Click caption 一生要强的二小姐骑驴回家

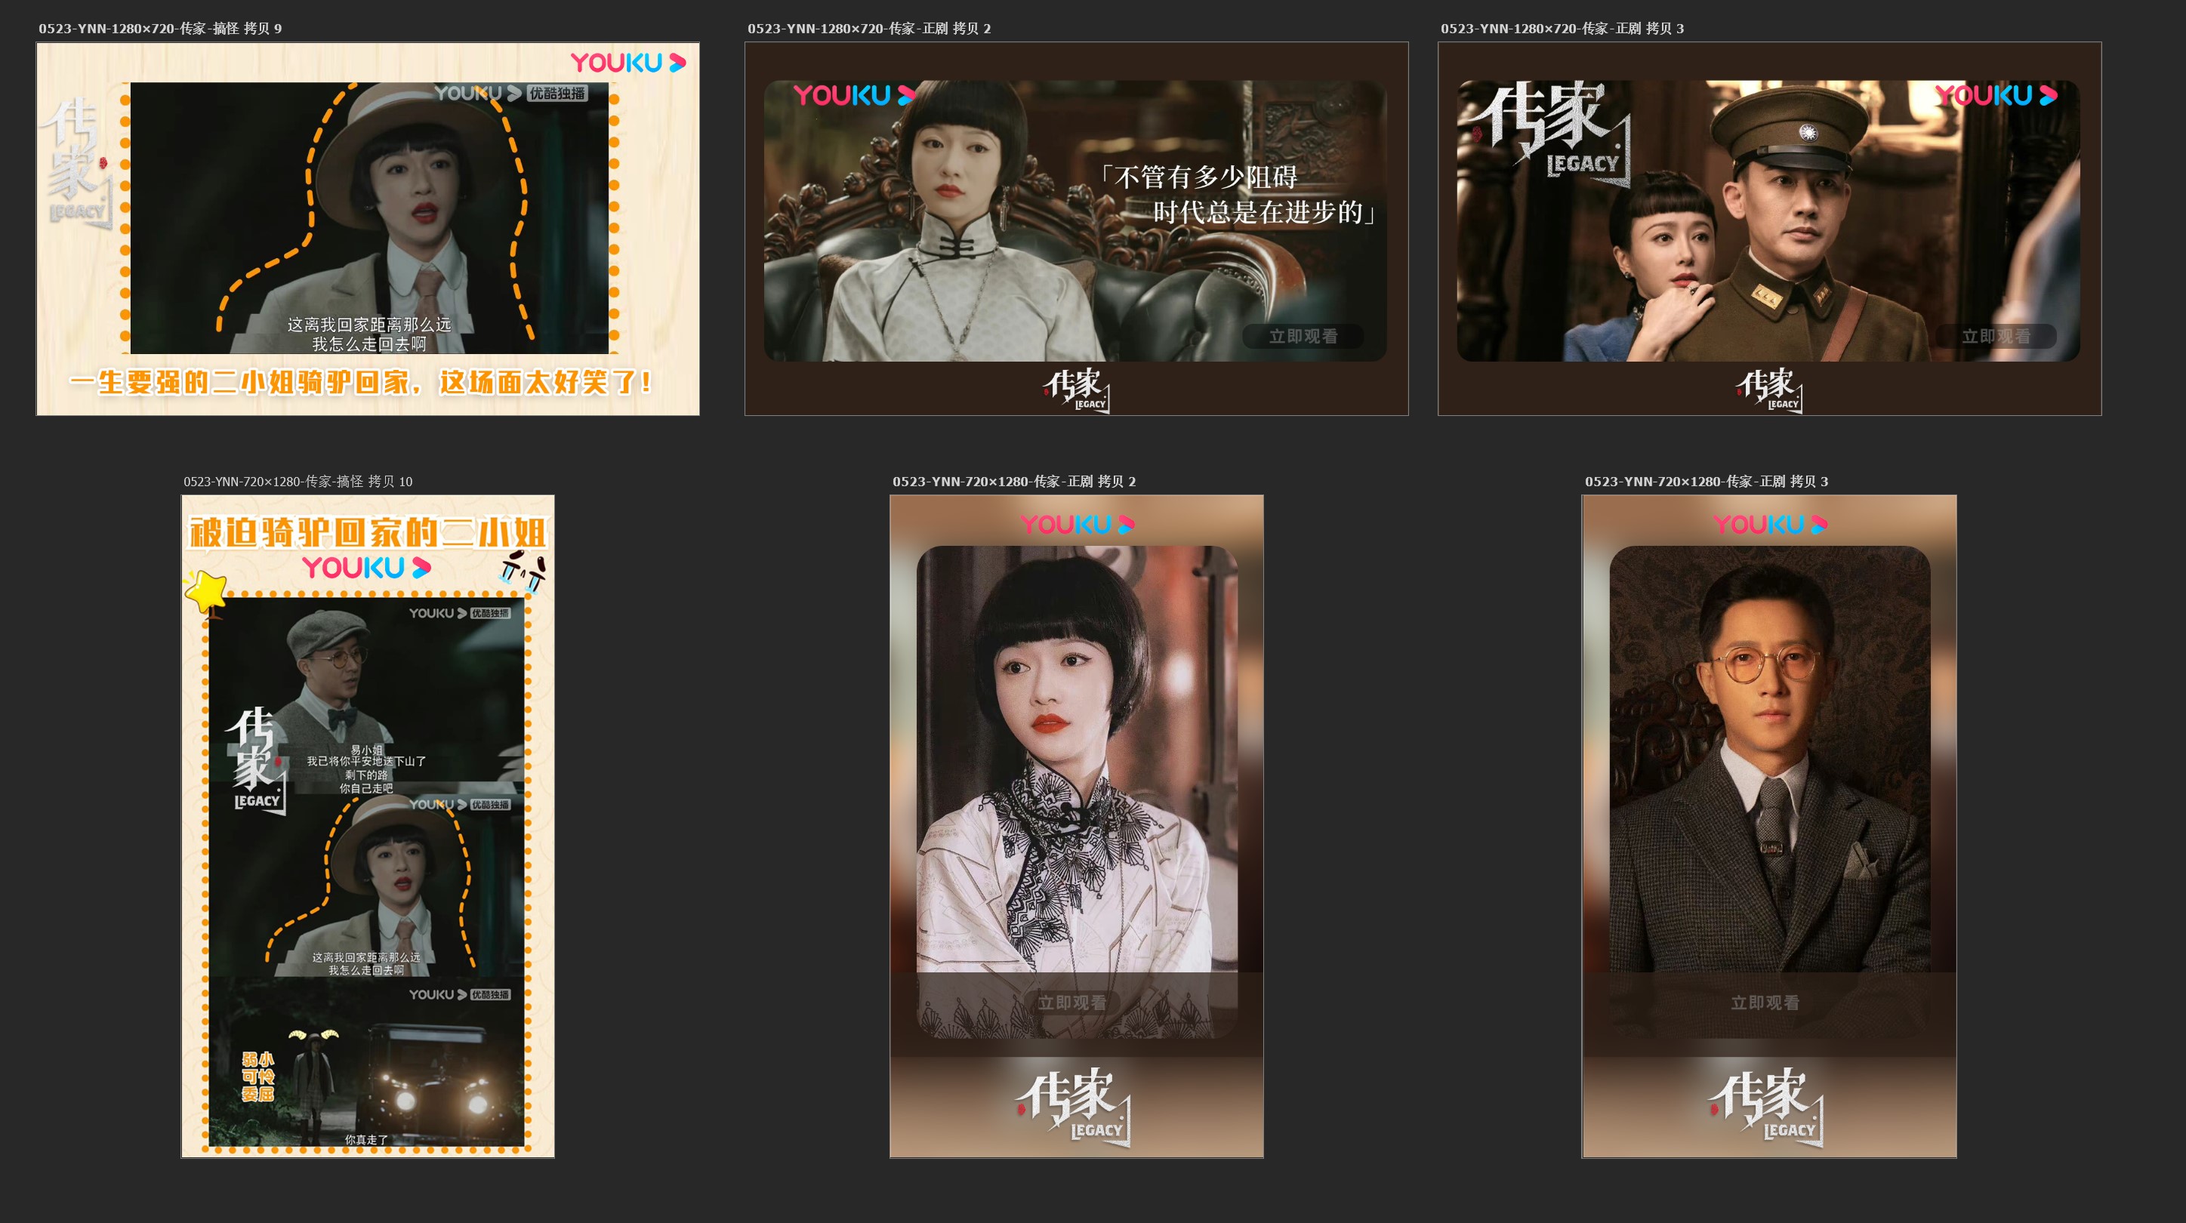click(361, 383)
